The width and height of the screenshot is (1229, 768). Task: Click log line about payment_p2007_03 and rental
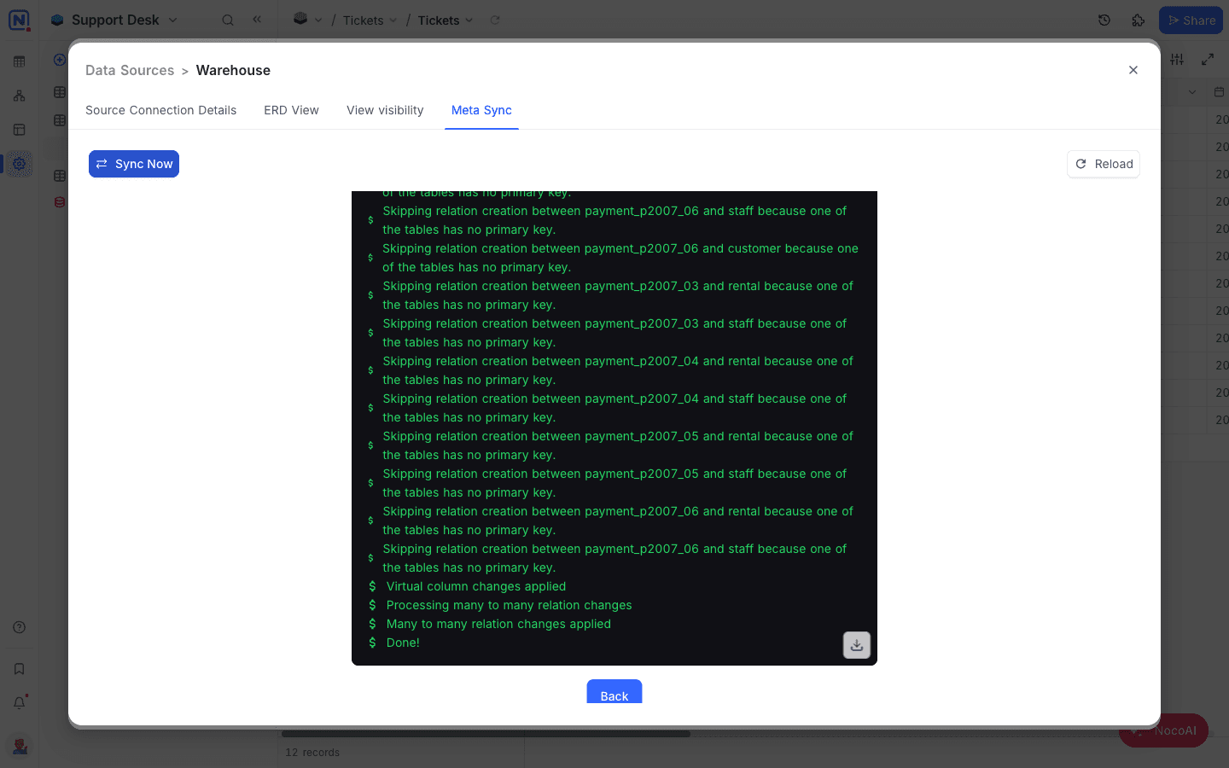[618, 295]
